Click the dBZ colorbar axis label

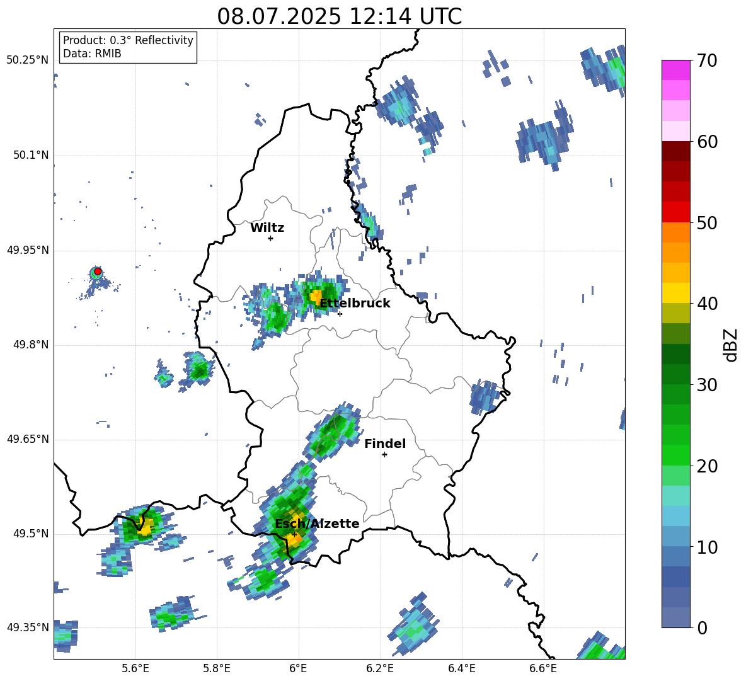tap(731, 345)
